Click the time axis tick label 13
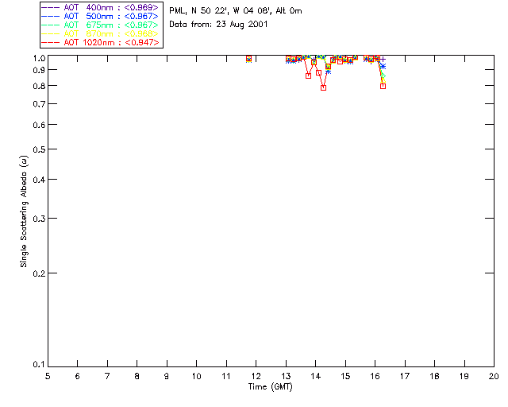This screenshot has width=508, height=407. pos(286,376)
